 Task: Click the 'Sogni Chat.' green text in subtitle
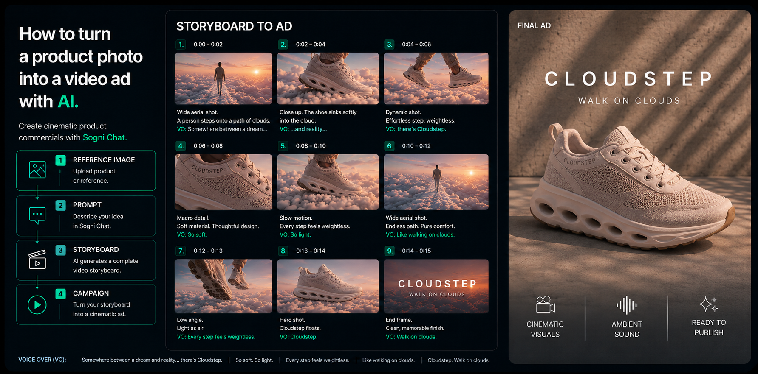pos(105,137)
